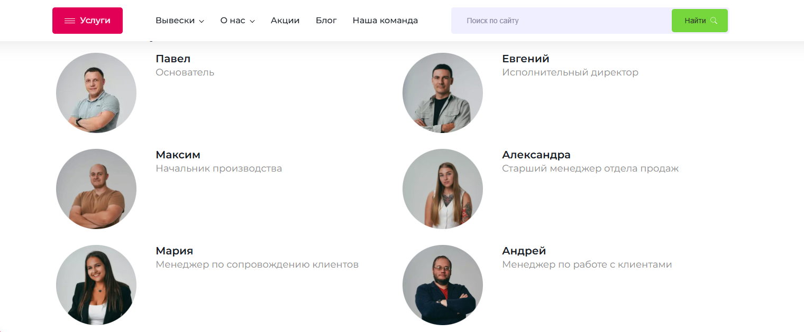Open the Акции menu item
804x332 pixels.
(285, 21)
